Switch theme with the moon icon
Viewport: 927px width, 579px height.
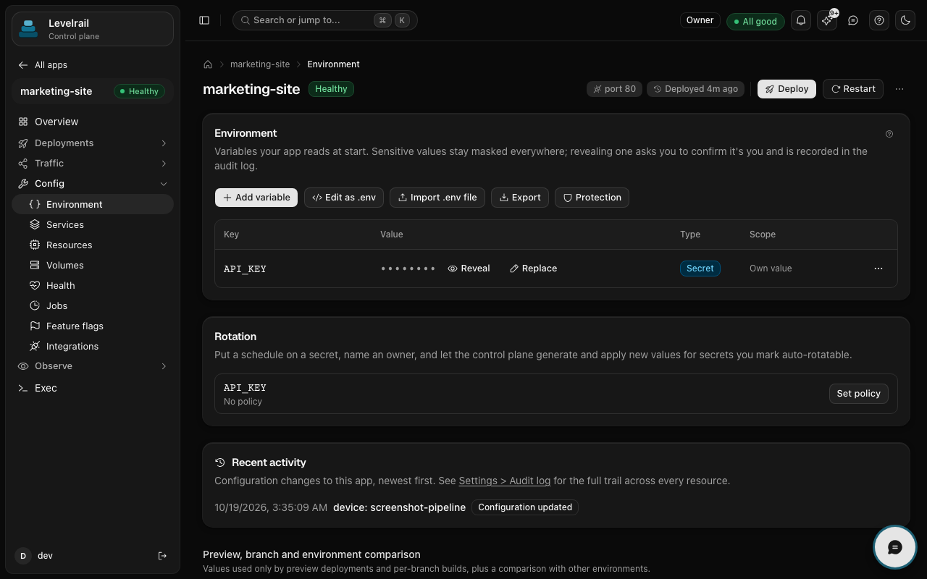905,20
